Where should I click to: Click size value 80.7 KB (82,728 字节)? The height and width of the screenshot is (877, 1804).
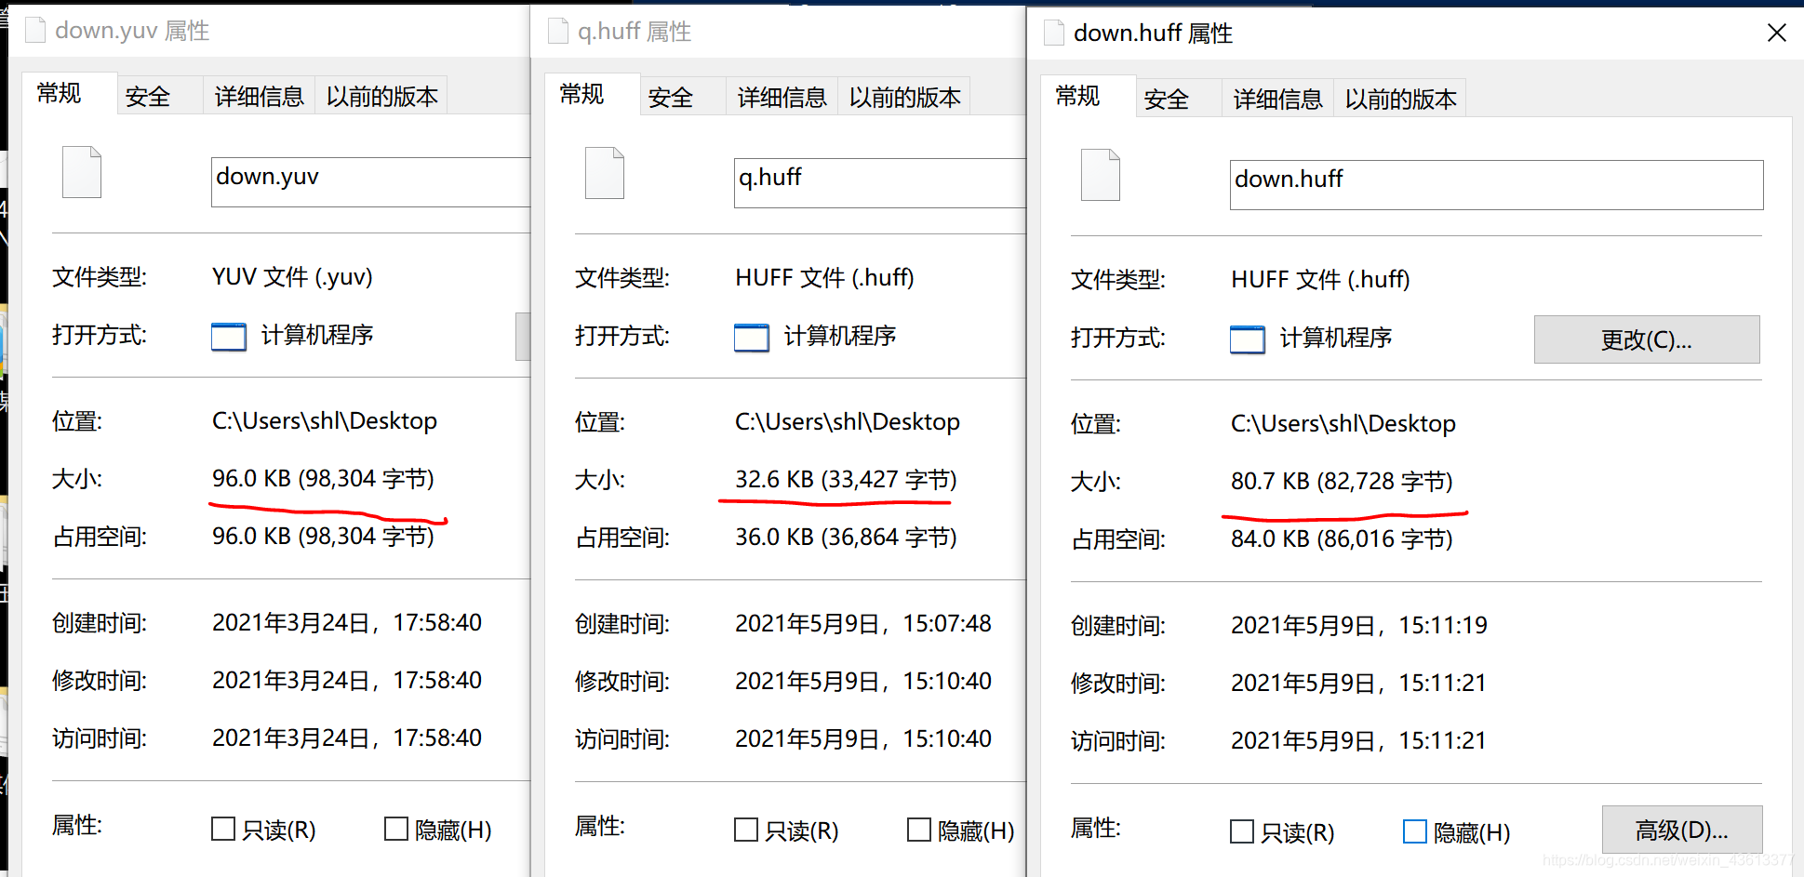pyautogui.click(x=1342, y=481)
